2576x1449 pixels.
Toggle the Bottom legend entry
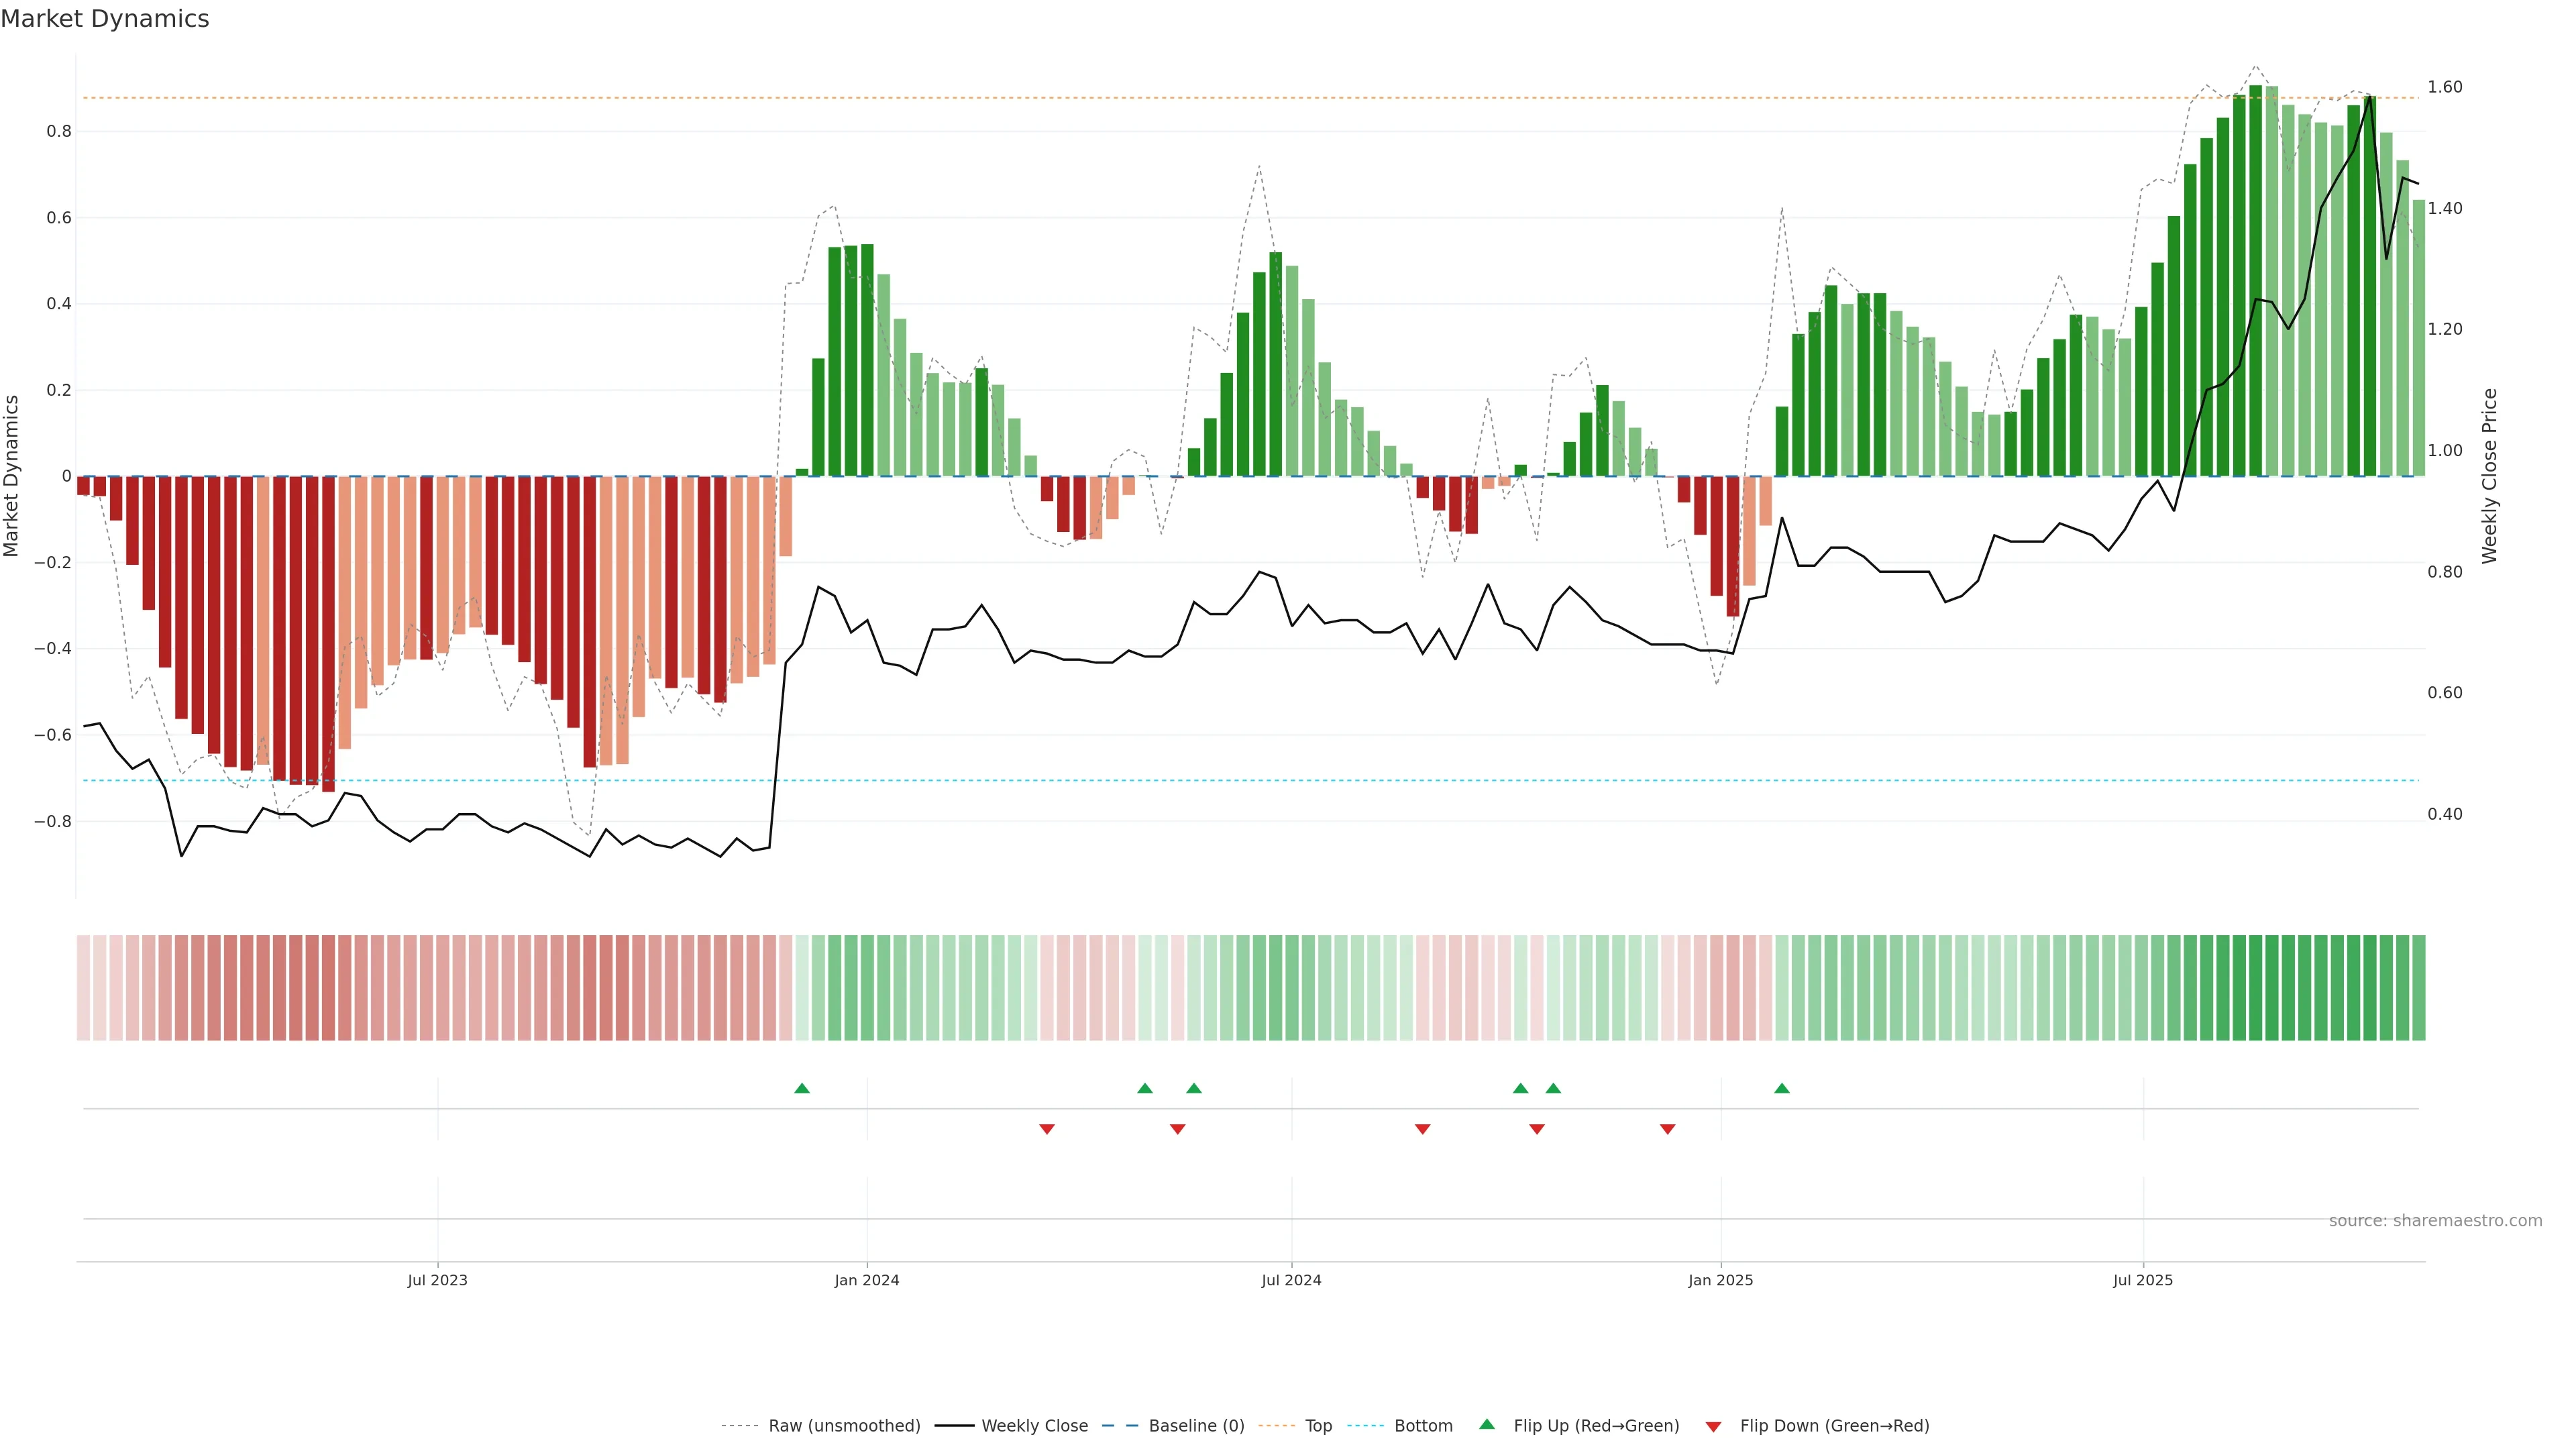pos(1423,1426)
